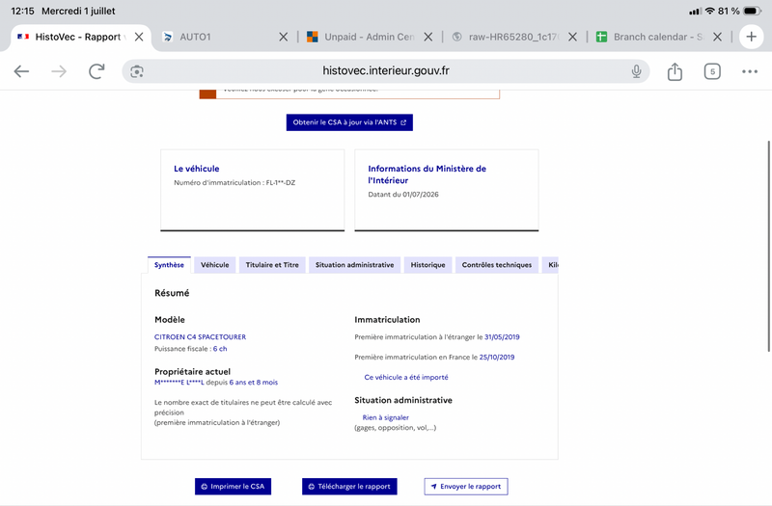Close the Branch calendar tab
The width and height of the screenshot is (772, 506).
(717, 37)
